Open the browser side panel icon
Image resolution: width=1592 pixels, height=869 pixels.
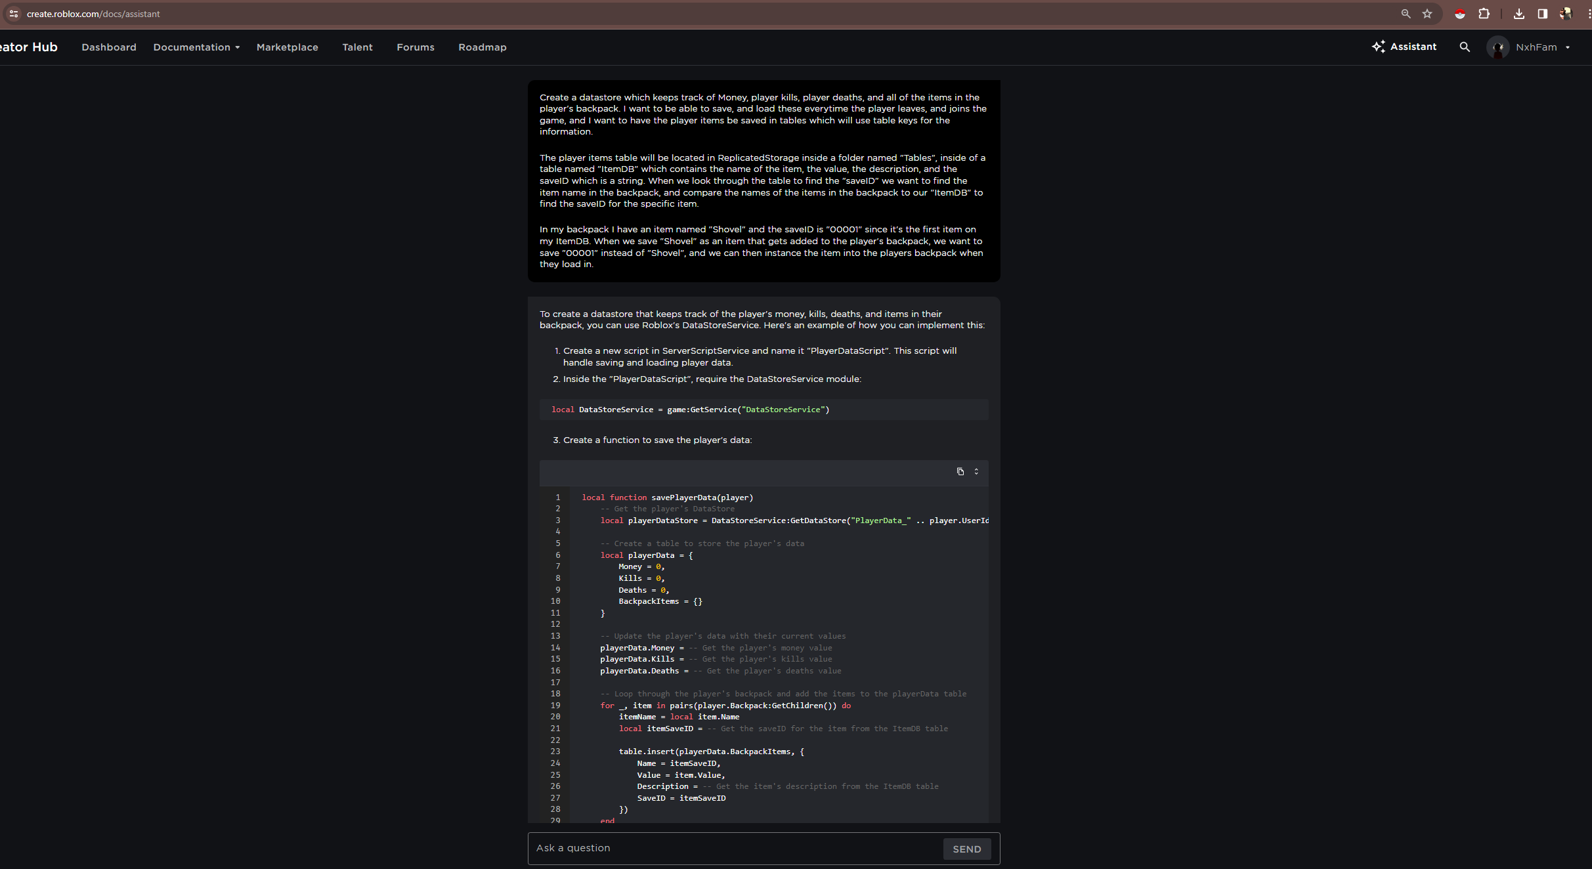1541,13
